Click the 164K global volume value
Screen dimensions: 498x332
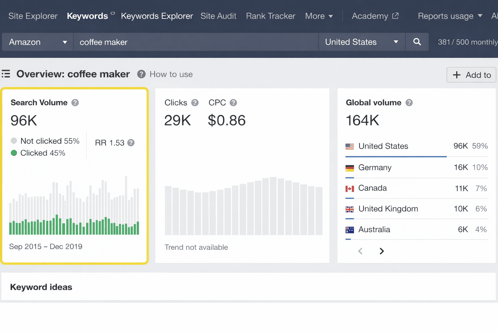[x=362, y=121]
